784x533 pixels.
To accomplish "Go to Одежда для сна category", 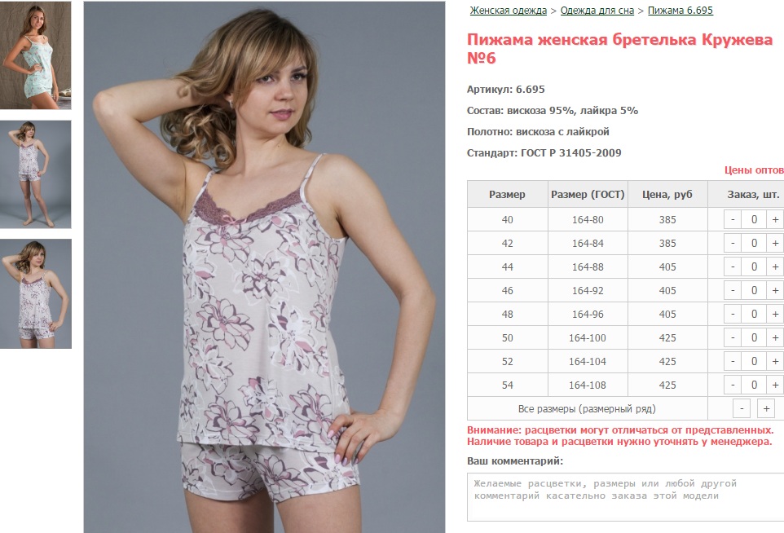I will 597,11.
